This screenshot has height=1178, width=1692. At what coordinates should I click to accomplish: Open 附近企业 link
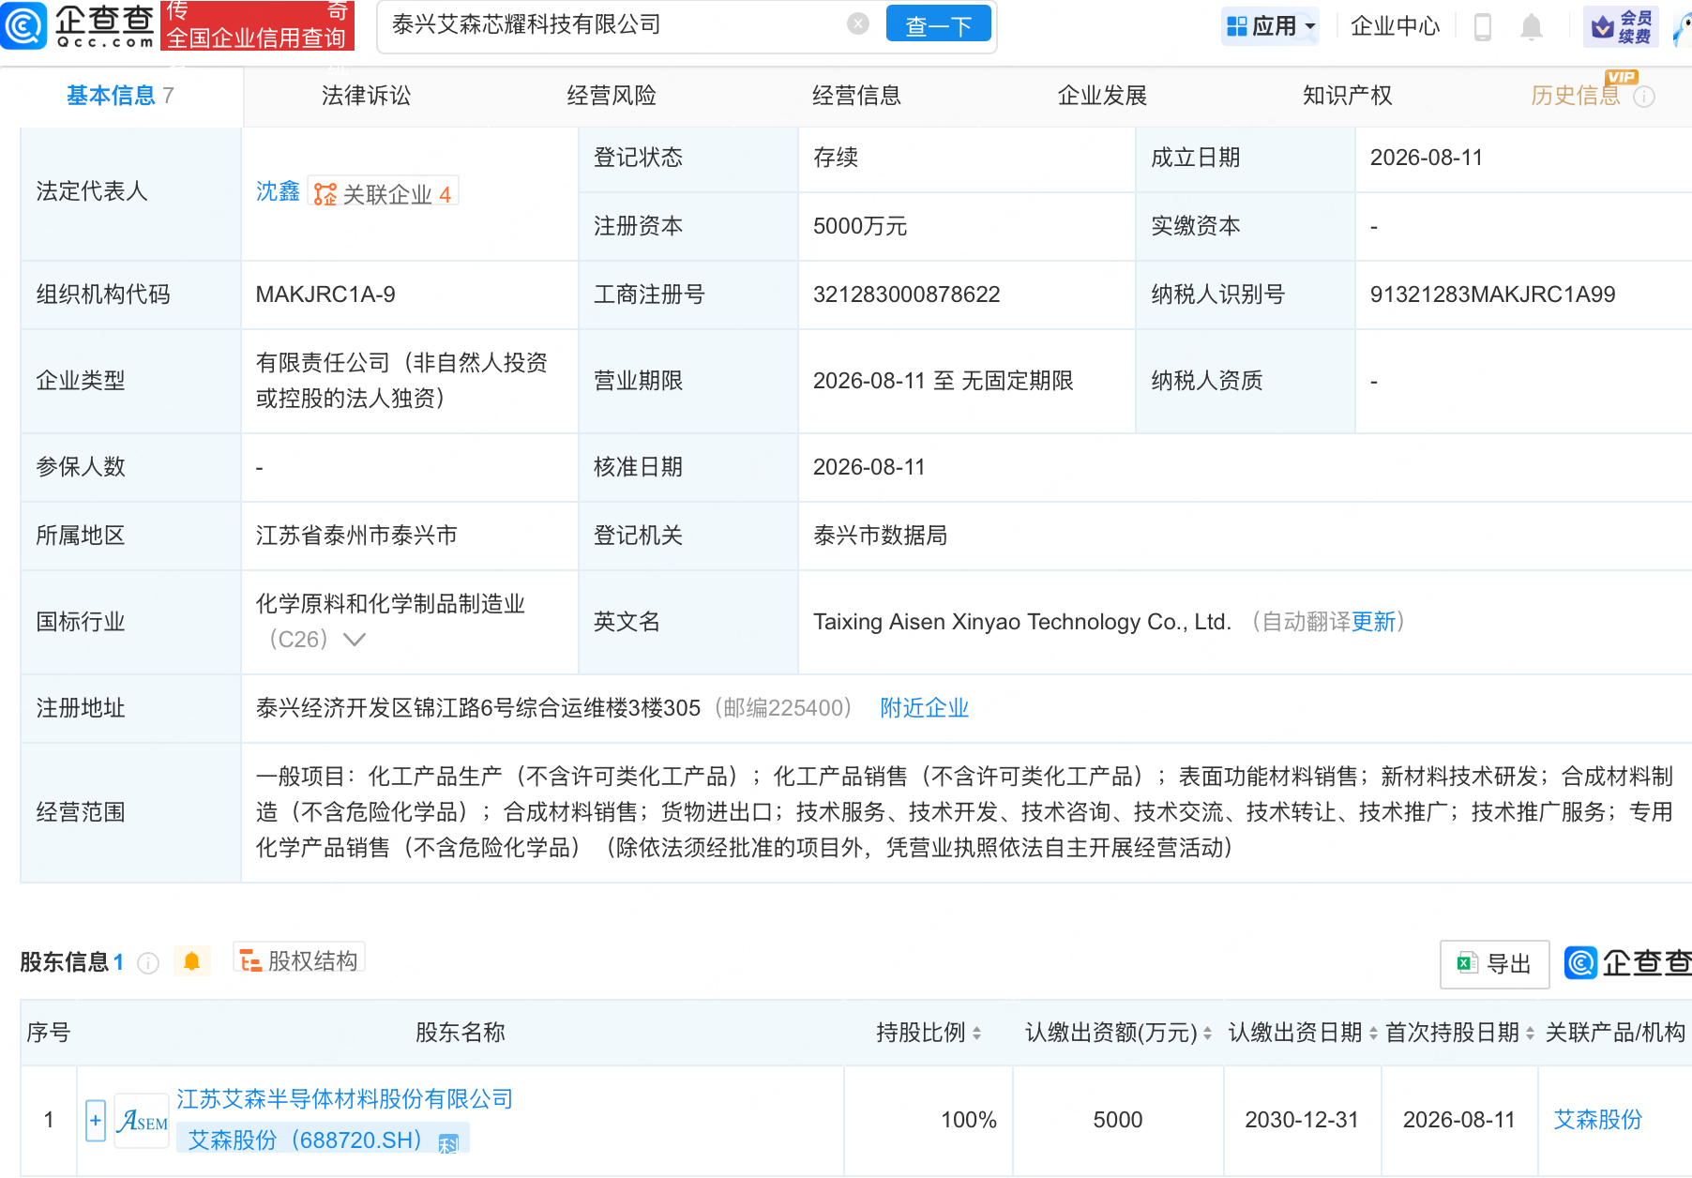(x=924, y=708)
